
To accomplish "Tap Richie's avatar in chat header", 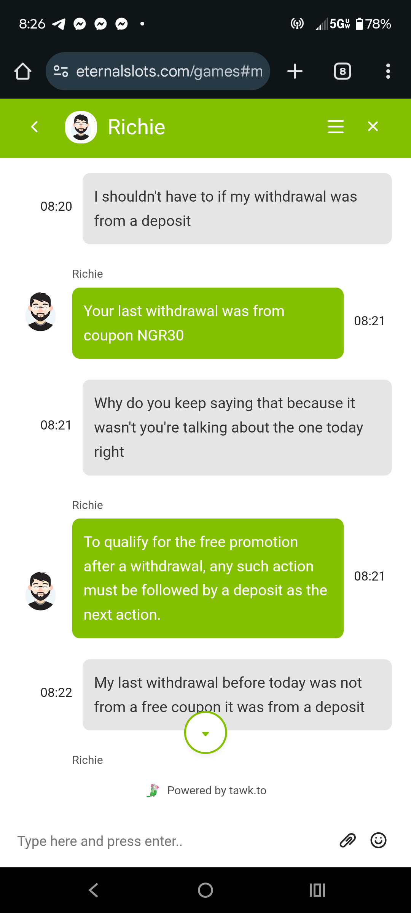I will [81, 127].
